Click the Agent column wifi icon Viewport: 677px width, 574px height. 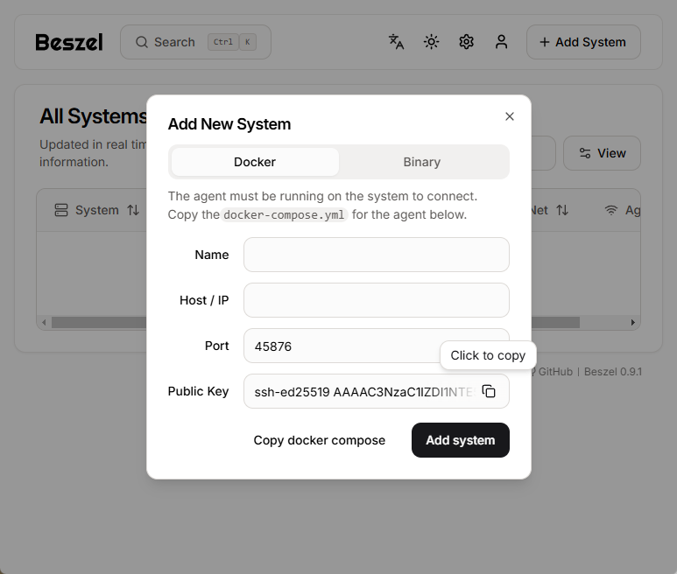click(611, 210)
